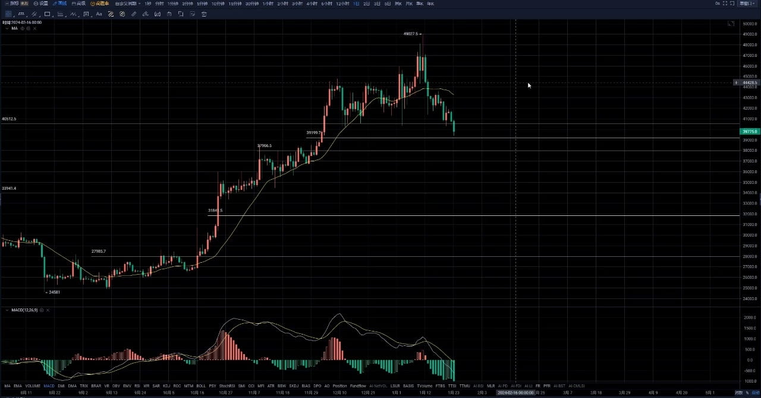Viewport: 761px width, 398px height.
Task: Click the 盈亏率 profit-loss ratio tool
Action: tap(100, 4)
